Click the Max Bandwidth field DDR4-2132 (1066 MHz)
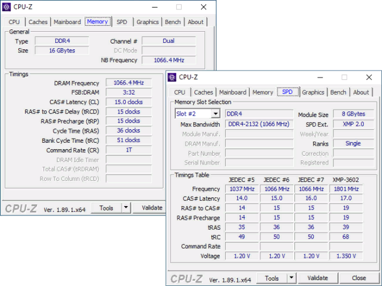The image size is (382, 286). pos(259,124)
